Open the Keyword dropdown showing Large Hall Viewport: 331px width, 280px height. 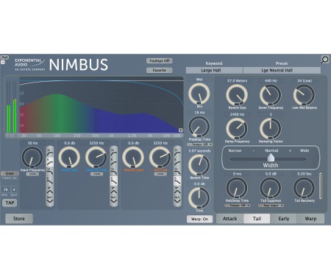click(214, 70)
